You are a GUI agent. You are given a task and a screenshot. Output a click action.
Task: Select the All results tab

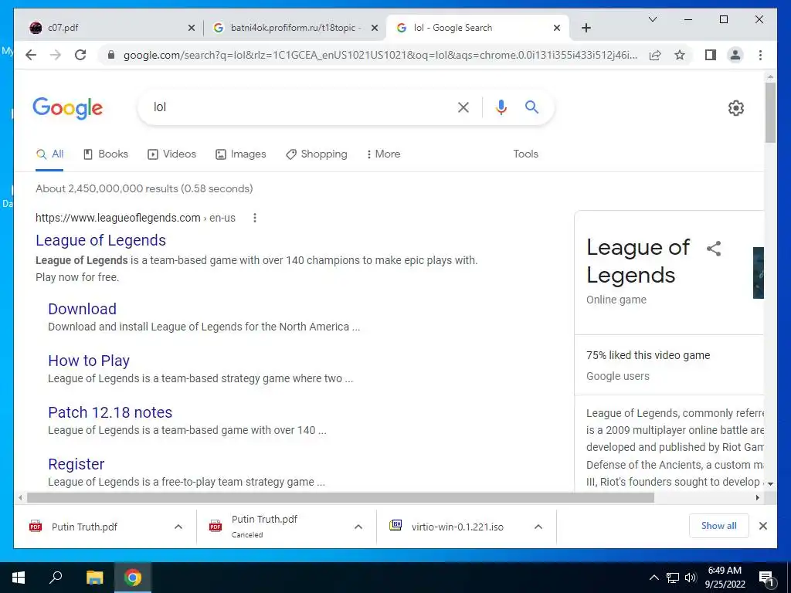(x=49, y=154)
